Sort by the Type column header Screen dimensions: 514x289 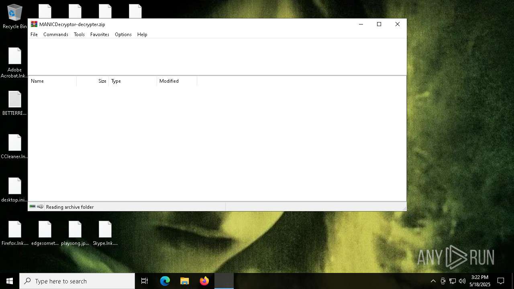[133, 81]
